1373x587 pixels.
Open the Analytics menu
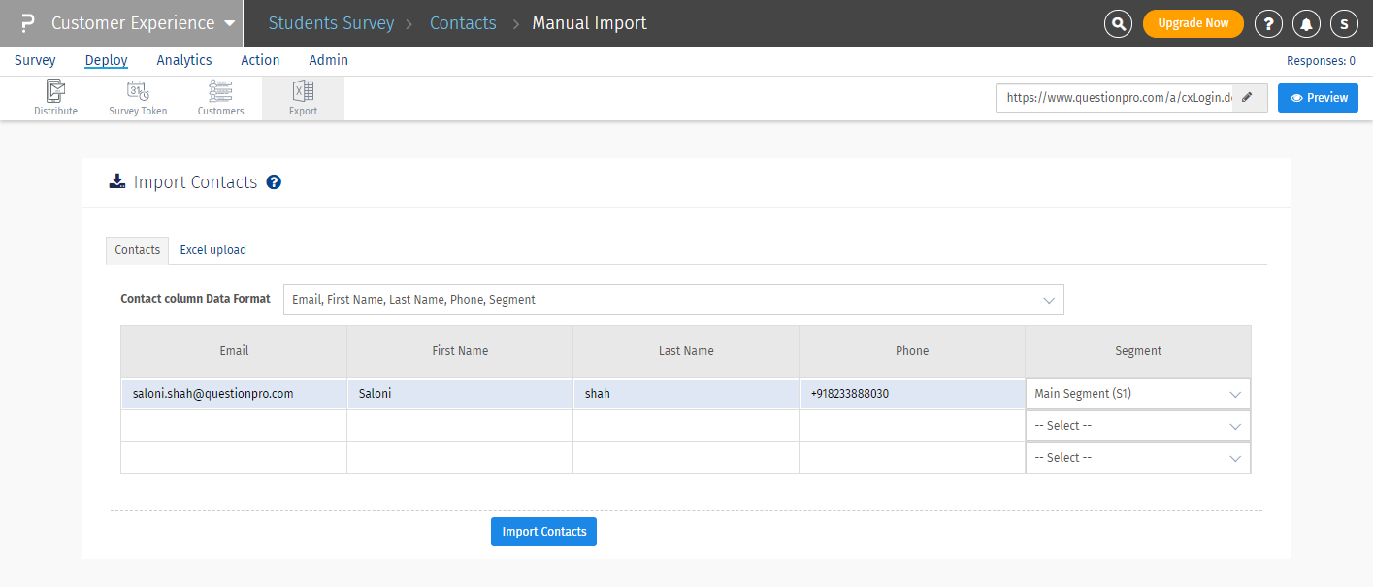click(x=184, y=60)
